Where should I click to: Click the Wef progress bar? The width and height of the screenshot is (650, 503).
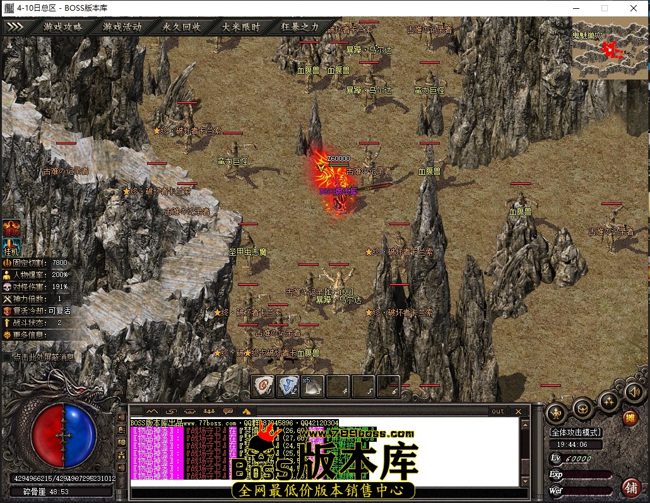[588, 490]
